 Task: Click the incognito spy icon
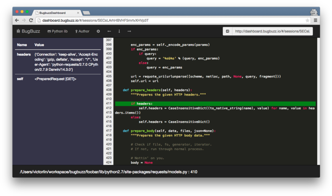314,12
